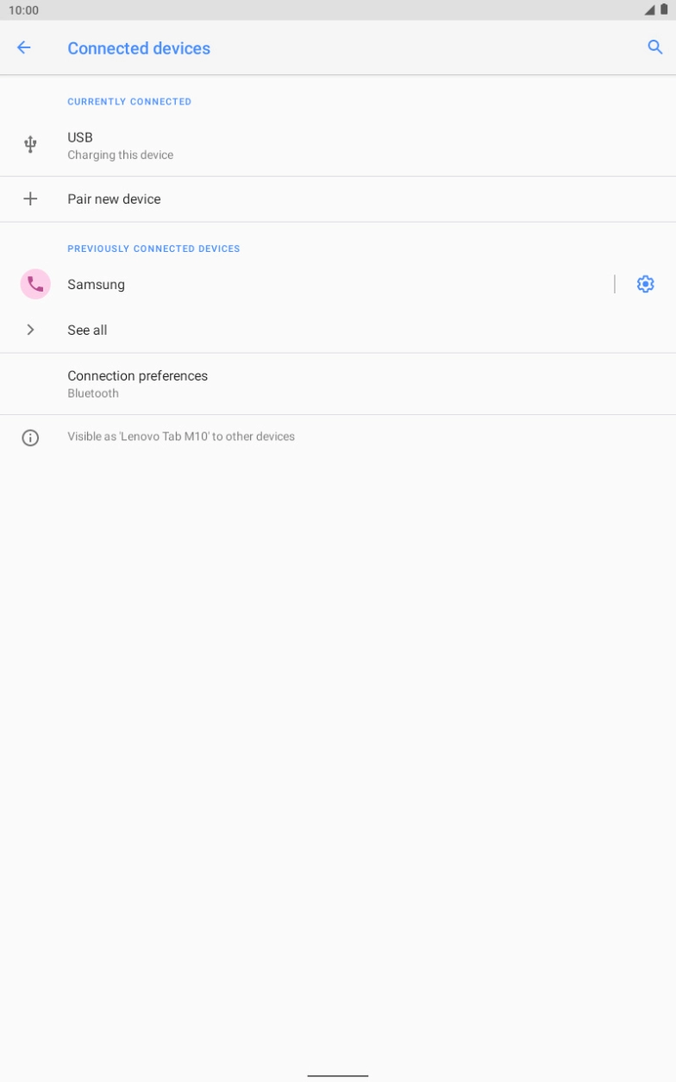Tap the plus icon for pairing
676x1082 pixels.
click(x=30, y=199)
